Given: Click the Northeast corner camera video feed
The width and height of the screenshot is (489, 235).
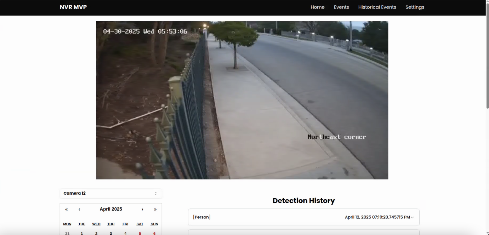Looking at the screenshot, I should tap(242, 100).
